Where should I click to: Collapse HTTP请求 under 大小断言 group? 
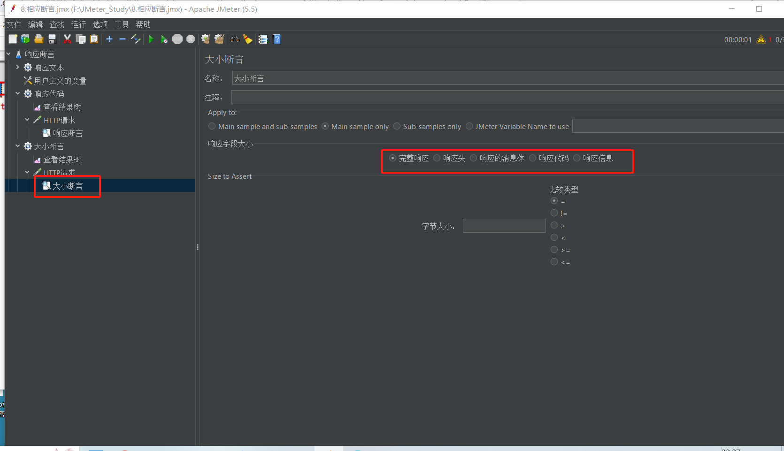click(x=27, y=172)
